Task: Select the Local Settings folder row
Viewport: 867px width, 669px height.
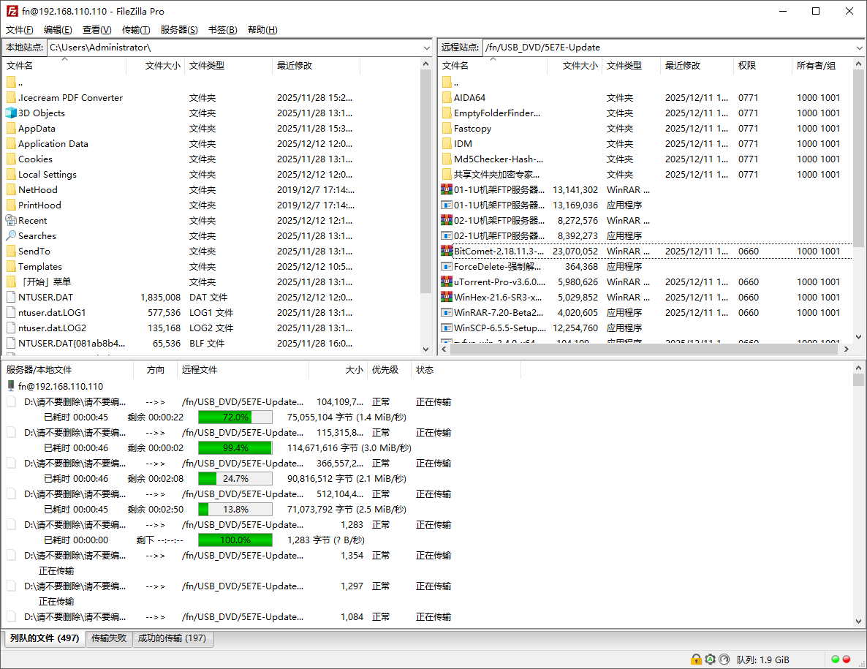Action: (x=210, y=174)
